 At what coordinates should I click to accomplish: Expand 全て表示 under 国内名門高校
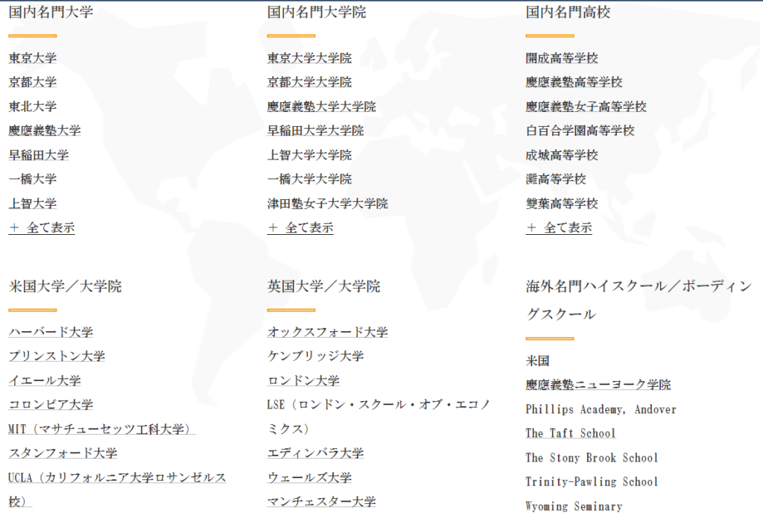click(x=559, y=227)
